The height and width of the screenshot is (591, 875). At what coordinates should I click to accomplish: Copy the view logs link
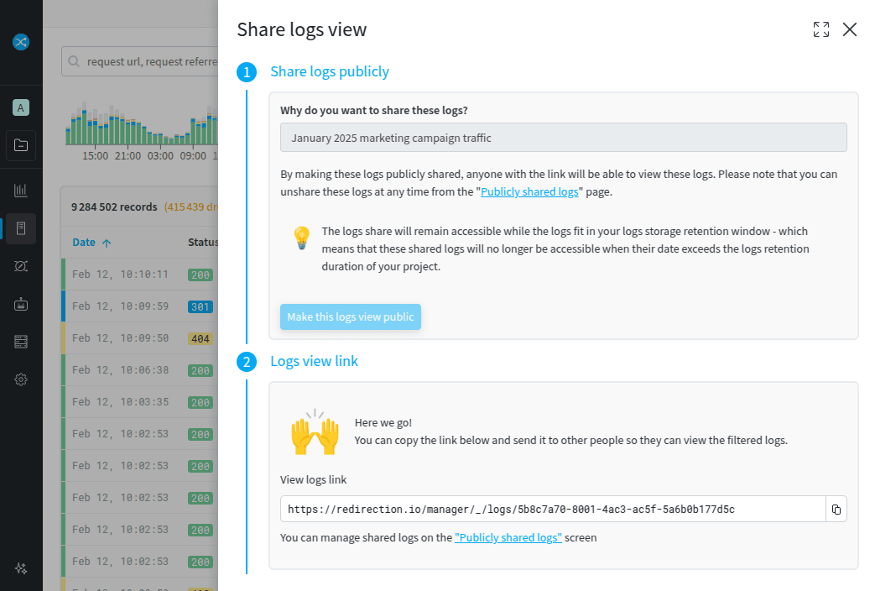(836, 510)
